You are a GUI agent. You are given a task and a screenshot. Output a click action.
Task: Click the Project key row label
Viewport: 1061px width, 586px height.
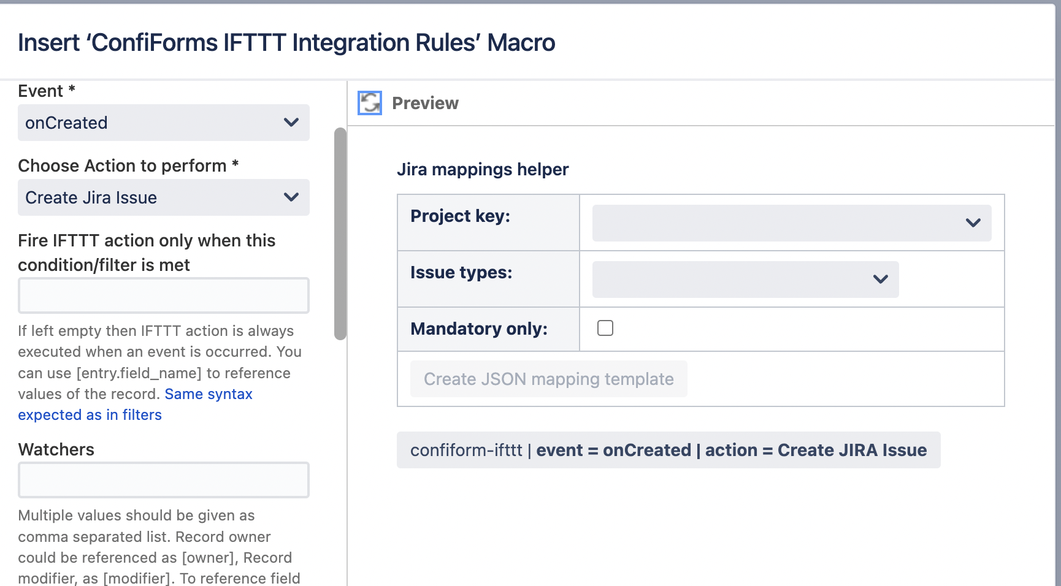pos(460,216)
